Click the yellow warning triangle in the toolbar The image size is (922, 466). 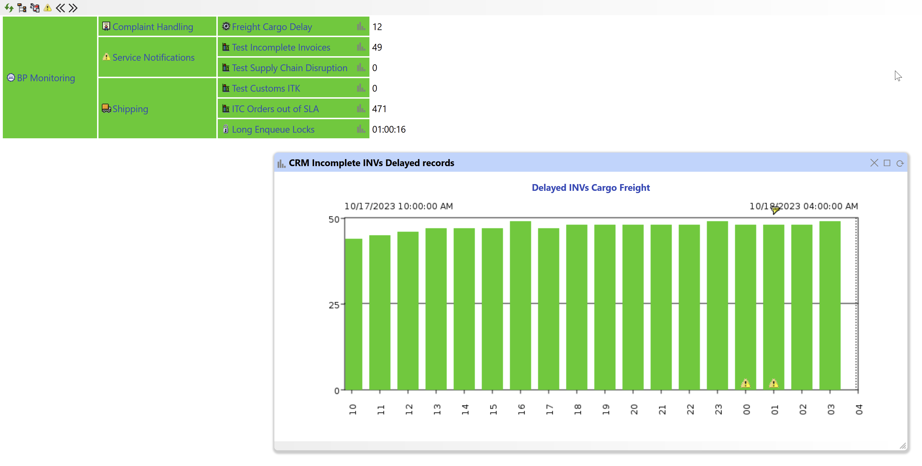pyautogui.click(x=48, y=8)
